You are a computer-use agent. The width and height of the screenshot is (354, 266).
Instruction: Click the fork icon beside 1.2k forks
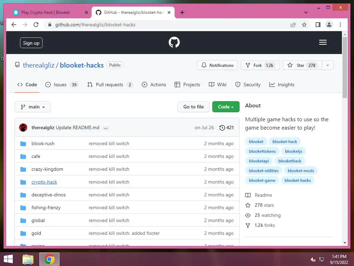click(248, 225)
